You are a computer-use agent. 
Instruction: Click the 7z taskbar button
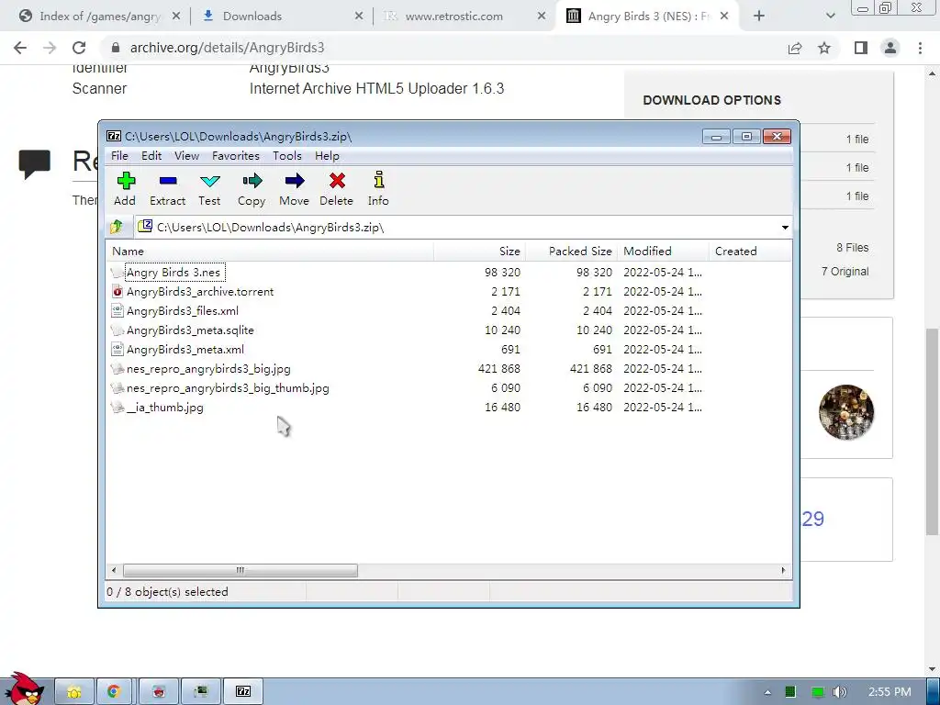point(242,692)
